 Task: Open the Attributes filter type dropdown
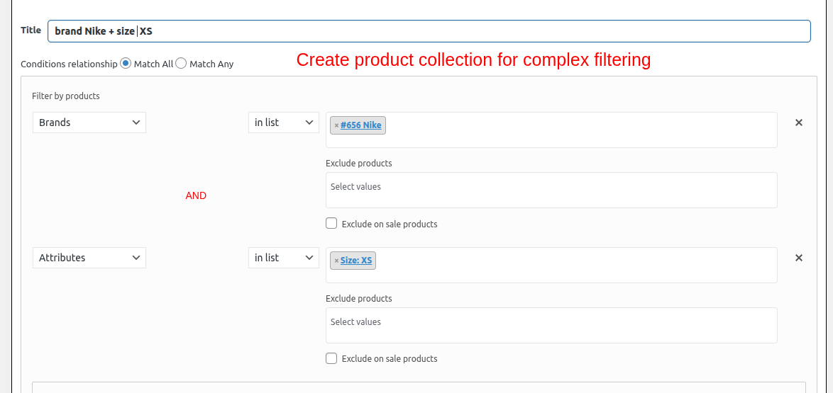[x=89, y=258]
